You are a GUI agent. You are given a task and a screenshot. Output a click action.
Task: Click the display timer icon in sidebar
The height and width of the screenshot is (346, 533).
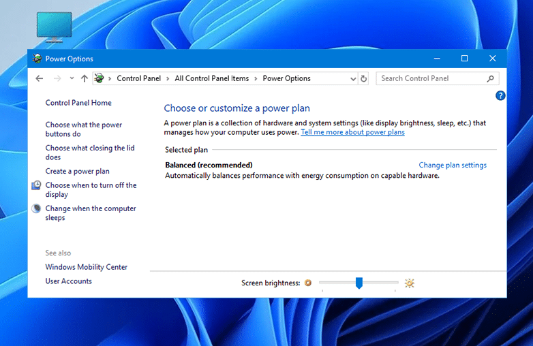36,185
